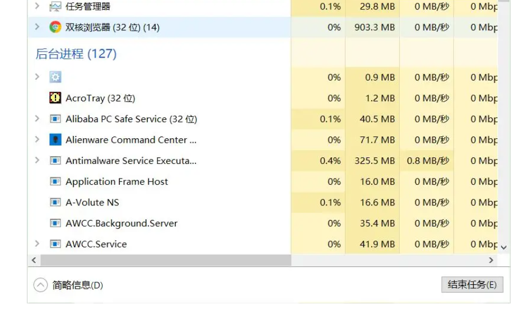This screenshot has width=524, height=314.
Task: Click the 任务管理器 process icon
Action: tap(55, 6)
